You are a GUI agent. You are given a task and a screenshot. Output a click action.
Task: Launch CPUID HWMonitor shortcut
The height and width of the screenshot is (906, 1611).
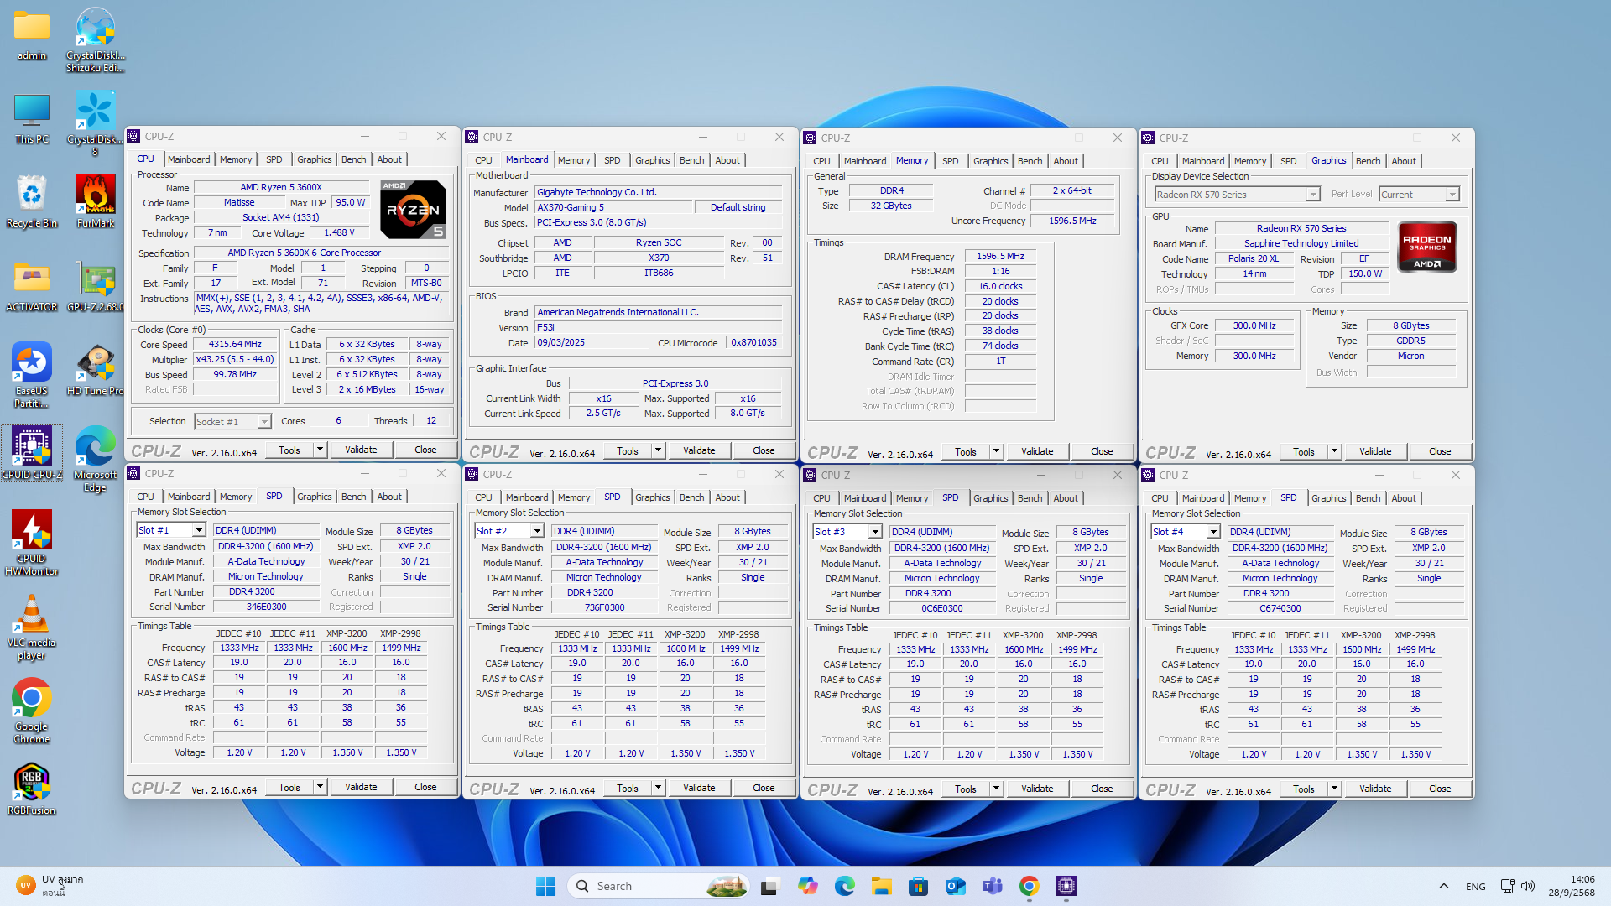tap(32, 543)
